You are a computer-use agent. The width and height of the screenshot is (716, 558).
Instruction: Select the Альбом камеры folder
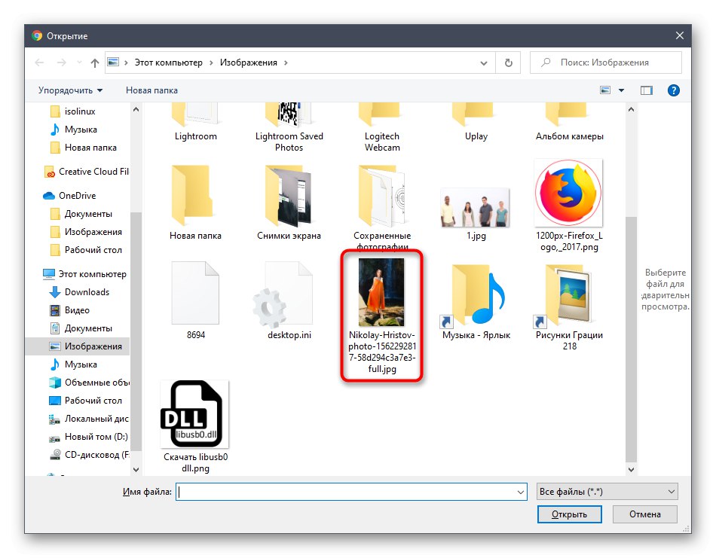coord(570,122)
